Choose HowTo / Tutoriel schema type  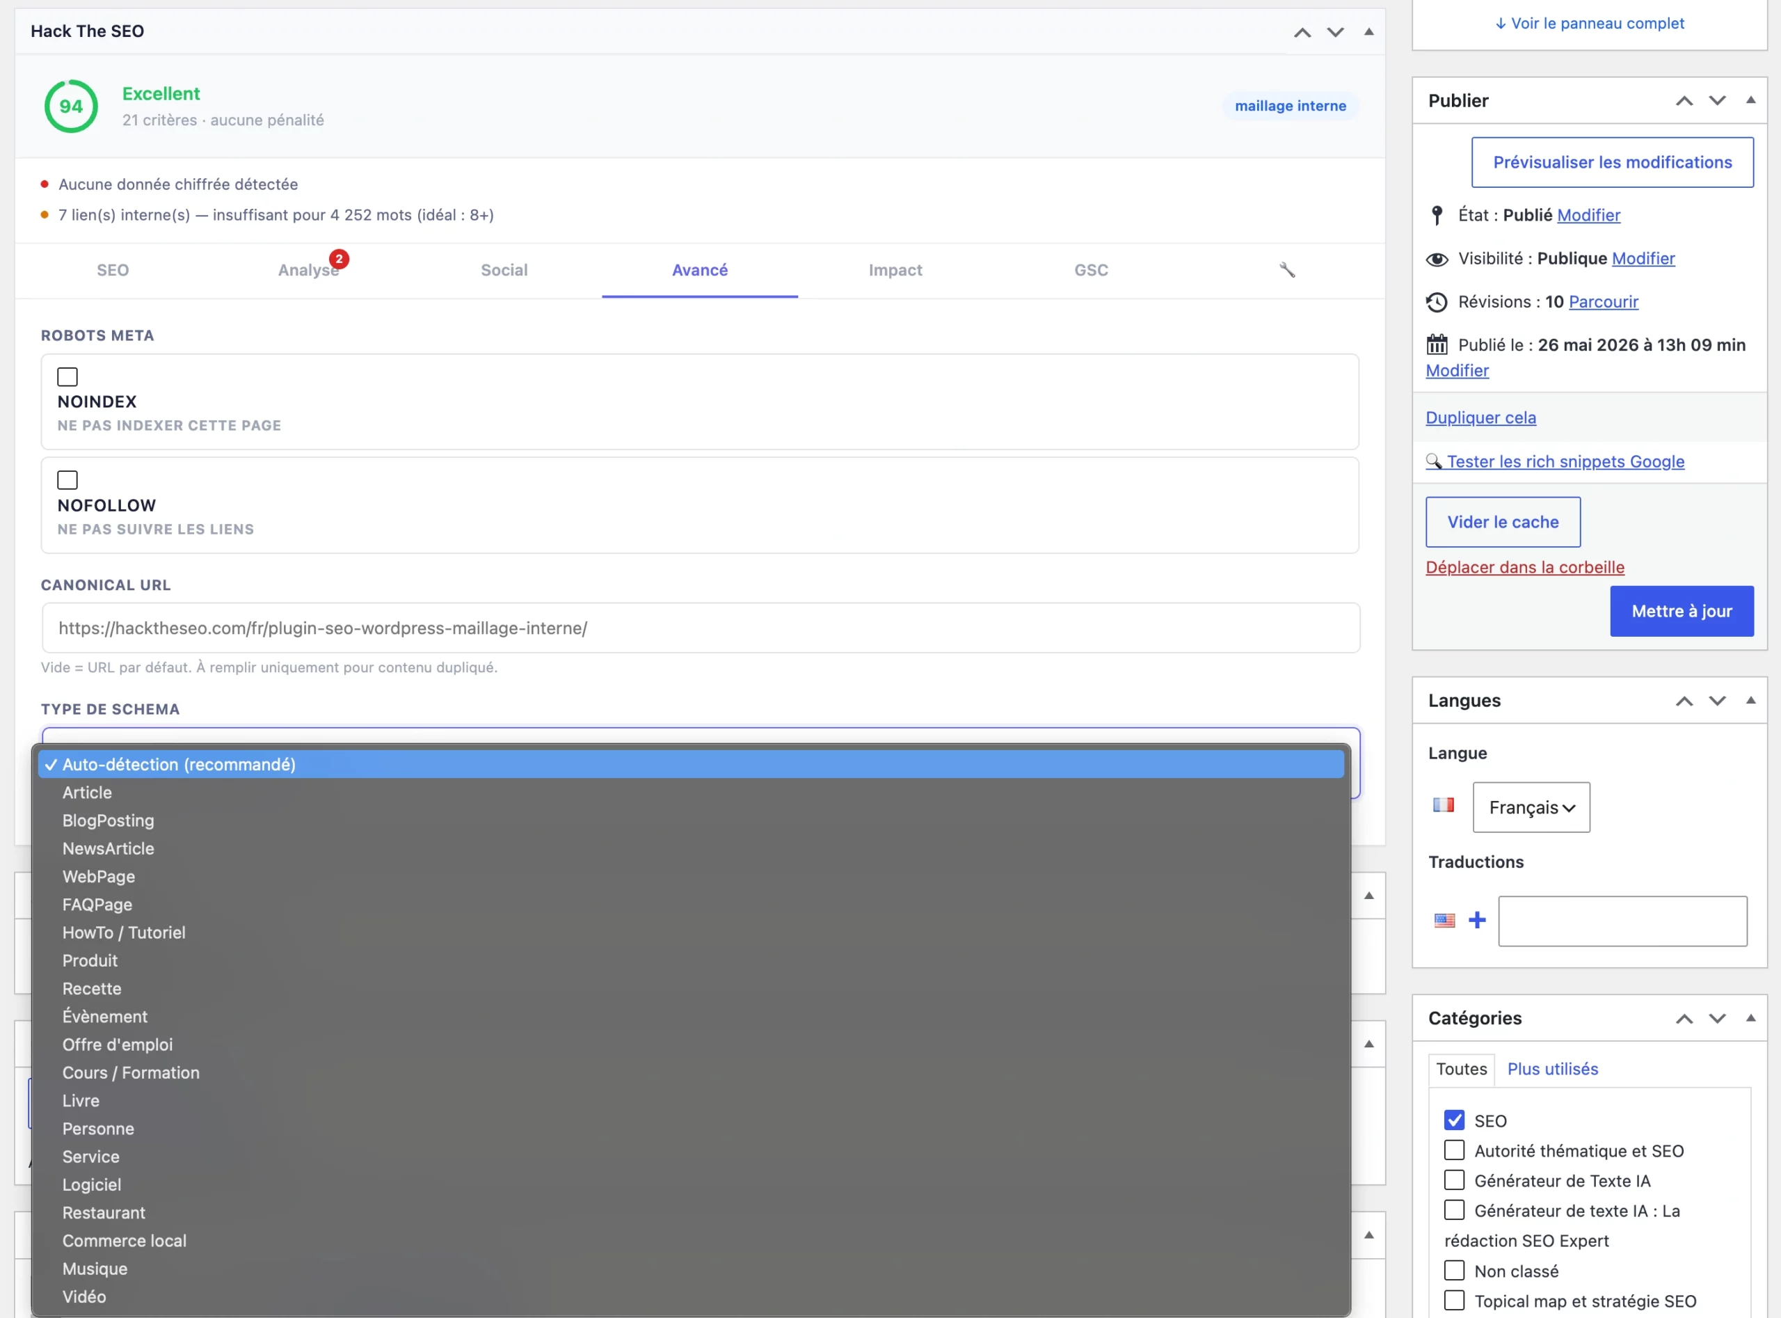(691, 932)
